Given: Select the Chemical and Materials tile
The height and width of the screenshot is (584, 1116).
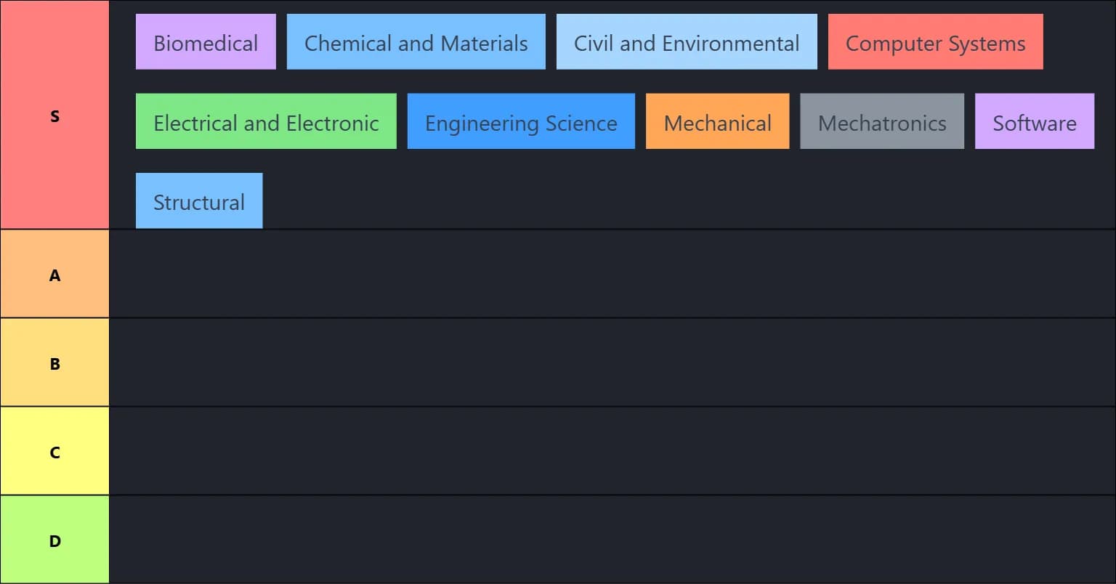Looking at the screenshot, I should click(416, 42).
